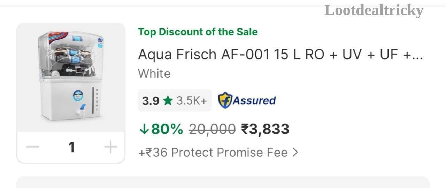Image resolution: width=446 pixels, height=188 pixels.
Task: Expand Protect Promise Fee chevron
Action: coord(295,153)
